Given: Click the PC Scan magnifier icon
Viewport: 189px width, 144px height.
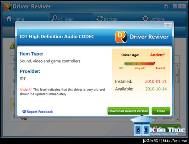Looking at the screenshot, I should [x=54, y=18].
